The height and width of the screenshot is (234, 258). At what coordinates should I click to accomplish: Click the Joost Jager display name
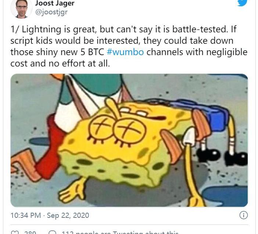(x=55, y=3)
